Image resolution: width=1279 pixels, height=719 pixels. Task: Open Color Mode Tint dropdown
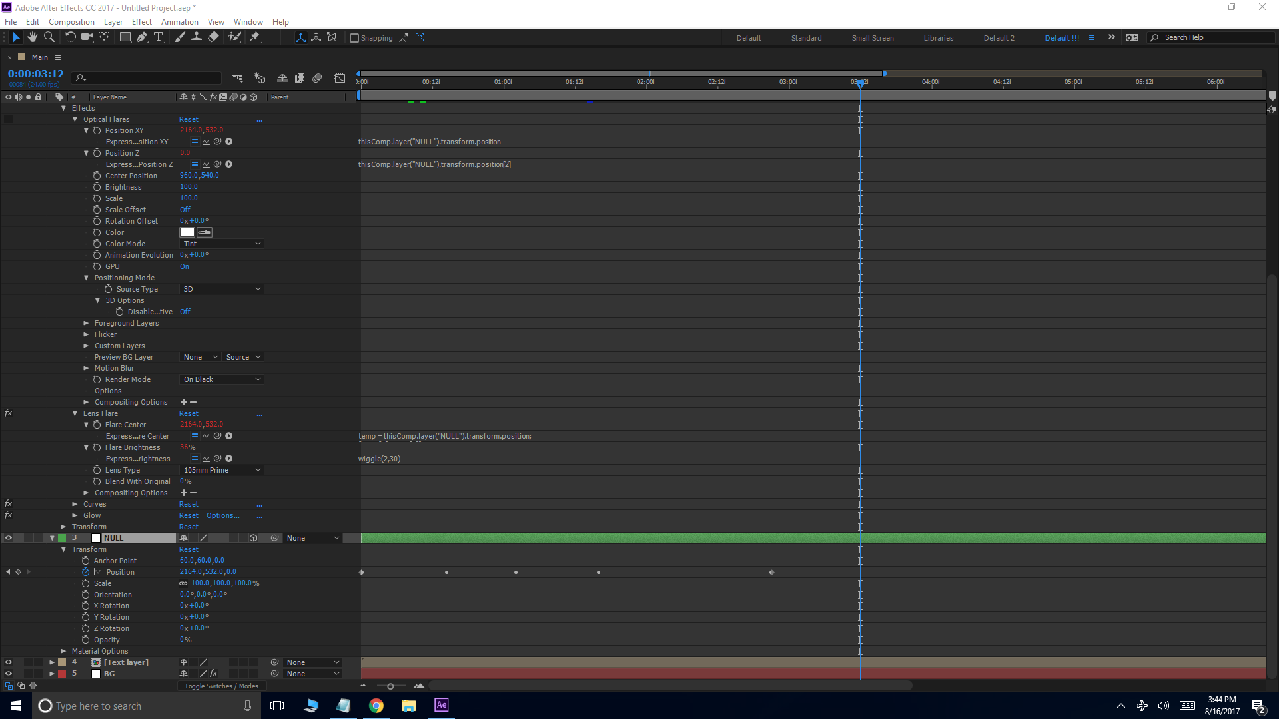click(222, 244)
